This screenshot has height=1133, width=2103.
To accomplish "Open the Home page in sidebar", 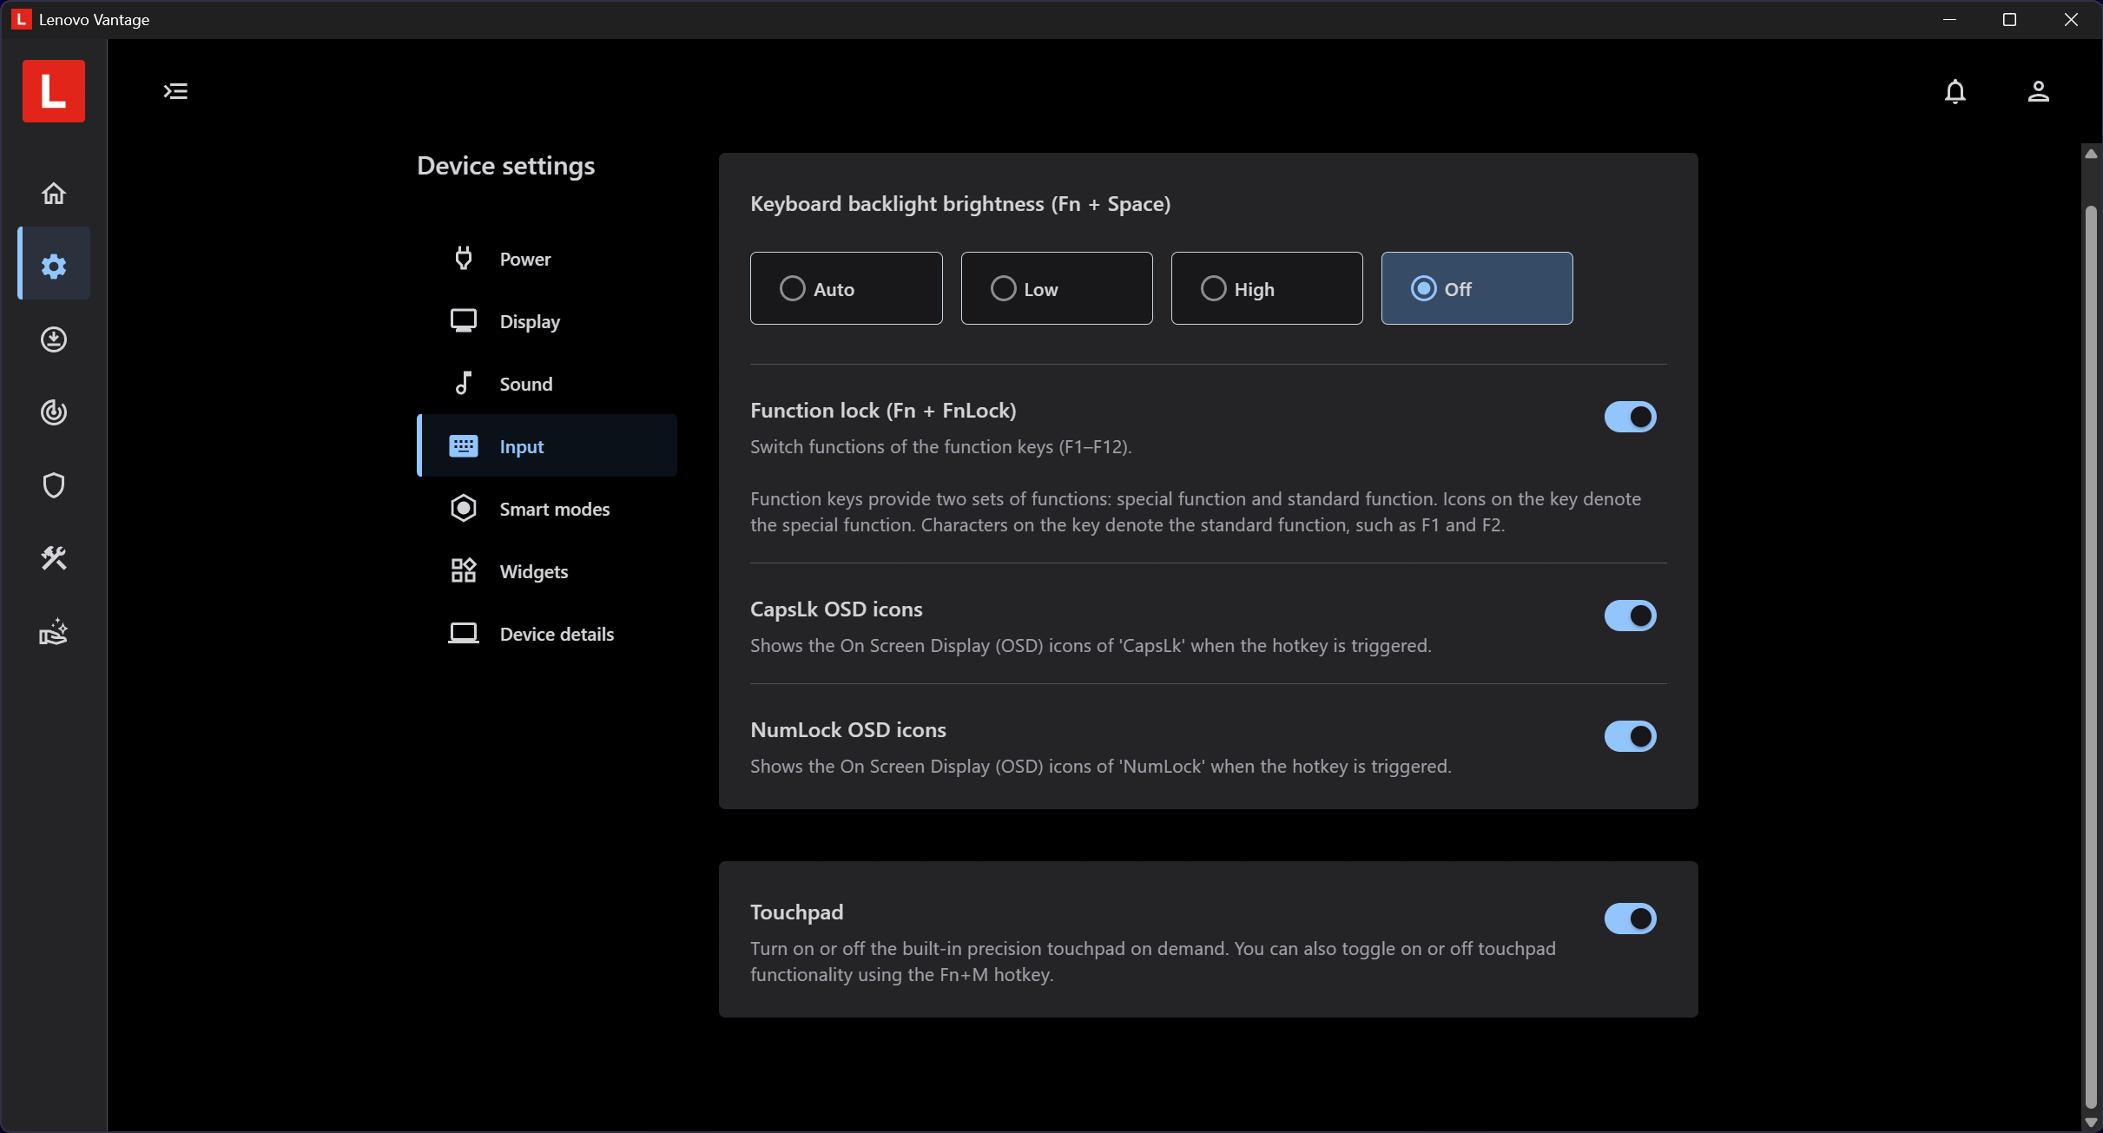I will (x=54, y=193).
